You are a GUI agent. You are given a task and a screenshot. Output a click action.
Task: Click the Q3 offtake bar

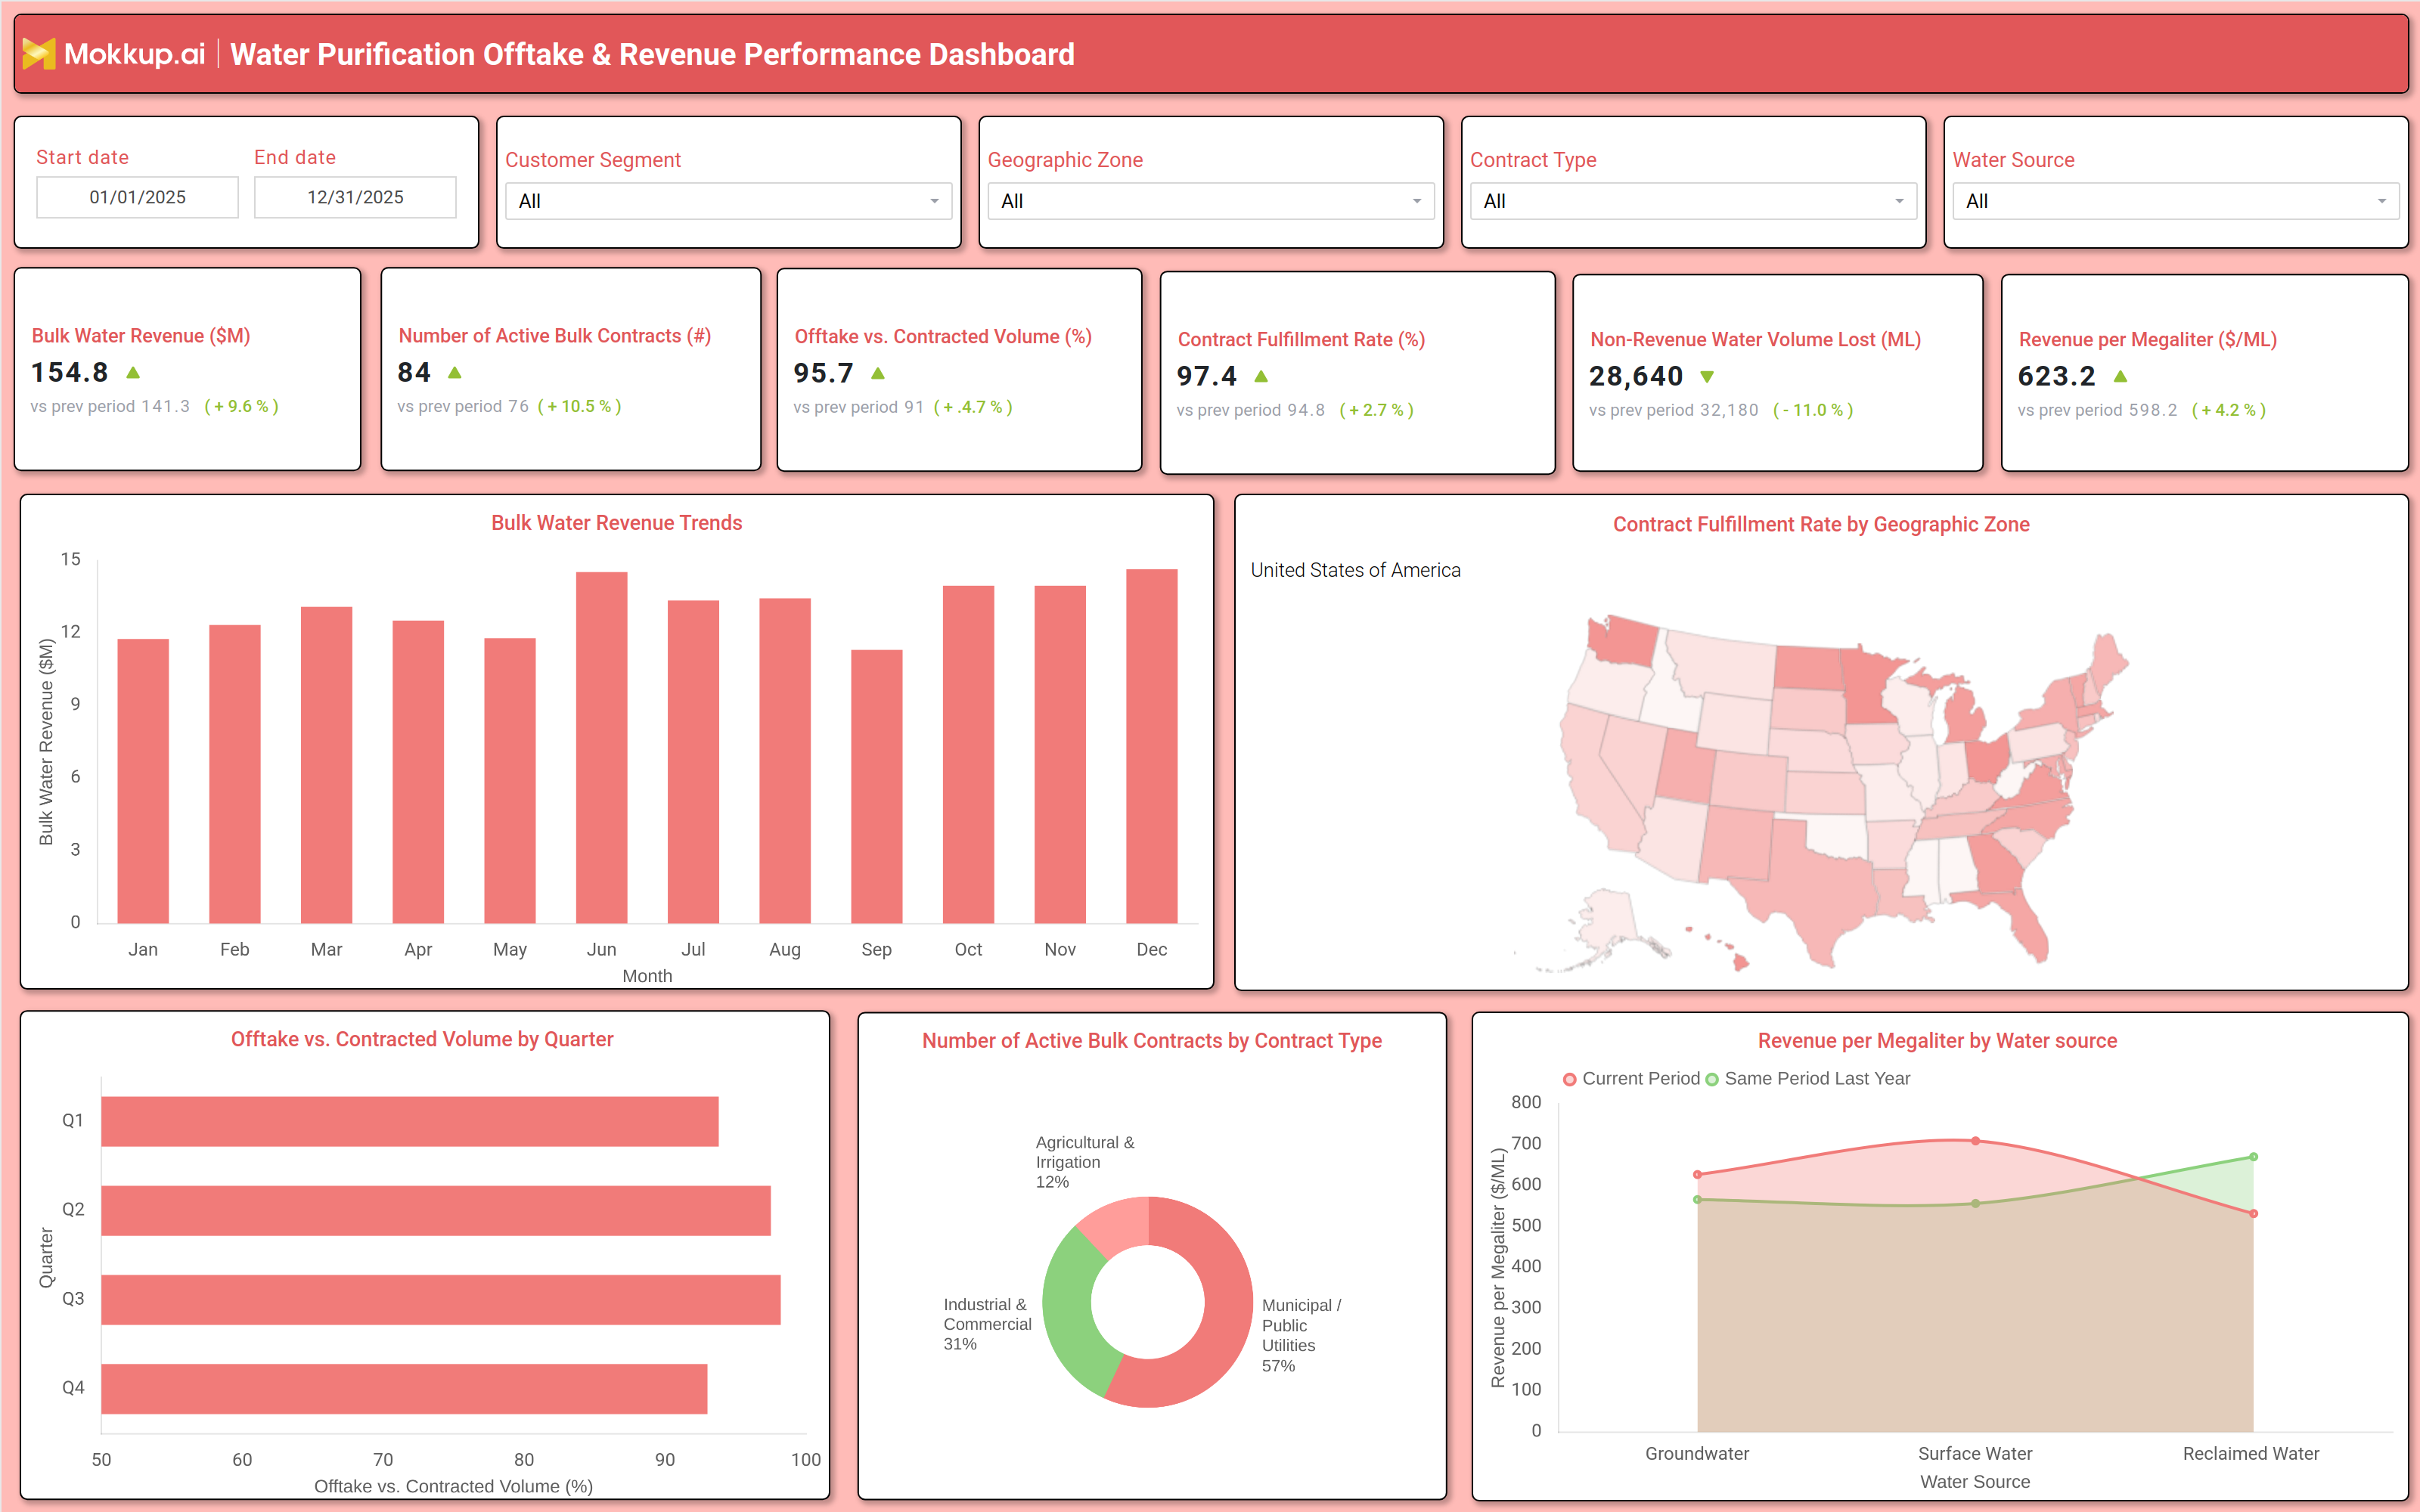pos(441,1299)
